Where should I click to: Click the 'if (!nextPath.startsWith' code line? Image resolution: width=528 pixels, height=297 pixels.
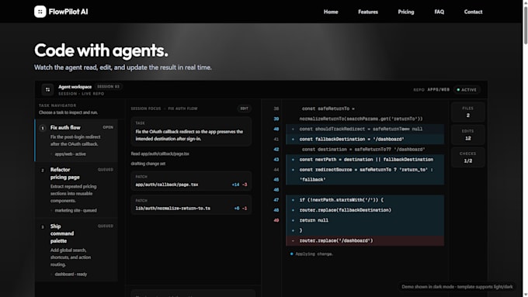[x=365, y=200]
